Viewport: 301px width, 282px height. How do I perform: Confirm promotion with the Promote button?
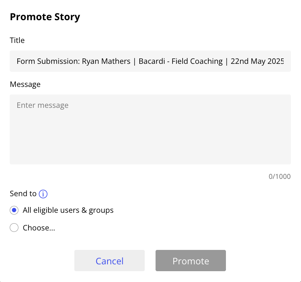191,260
